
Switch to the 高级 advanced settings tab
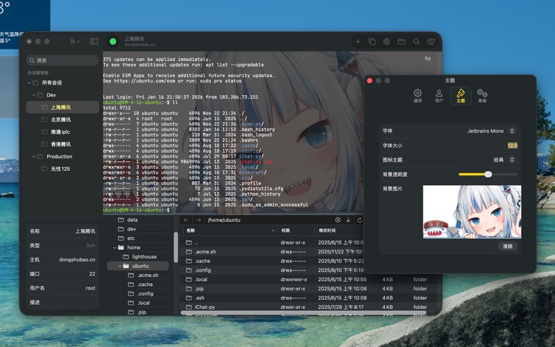(x=482, y=96)
